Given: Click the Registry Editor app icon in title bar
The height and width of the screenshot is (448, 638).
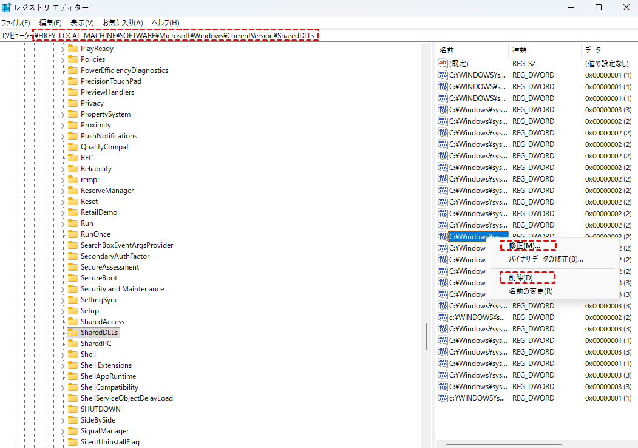Looking at the screenshot, I should pos(6,7).
